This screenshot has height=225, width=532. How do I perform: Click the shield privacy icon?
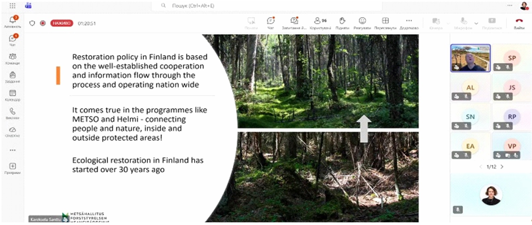pyautogui.click(x=32, y=23)
